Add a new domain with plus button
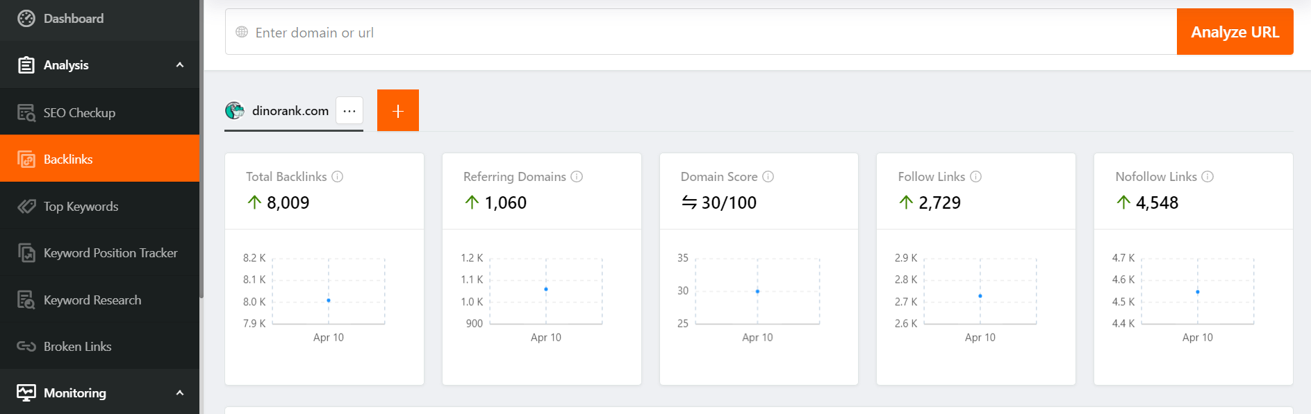 point(398,111)
